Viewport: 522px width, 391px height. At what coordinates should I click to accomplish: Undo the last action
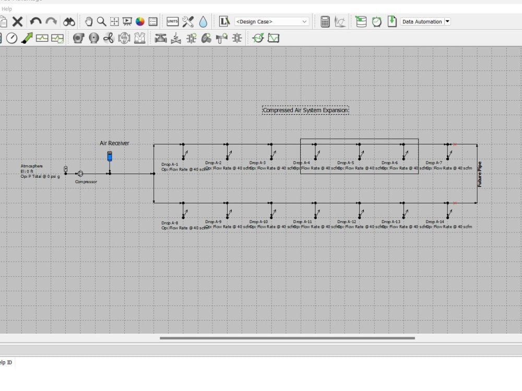(x=35, y=21)
